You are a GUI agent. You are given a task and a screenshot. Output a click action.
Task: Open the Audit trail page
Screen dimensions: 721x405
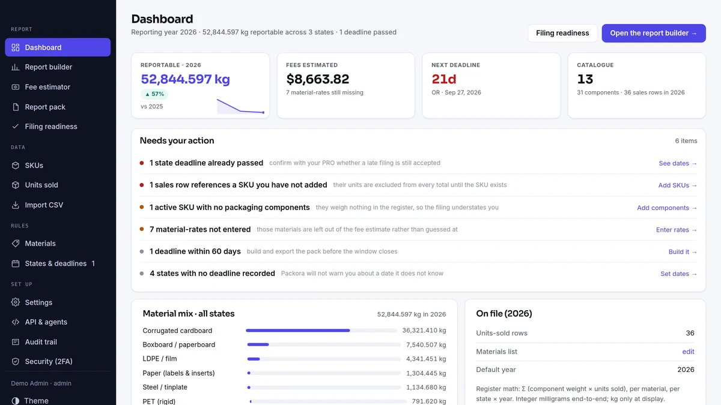tap(58, 342)
